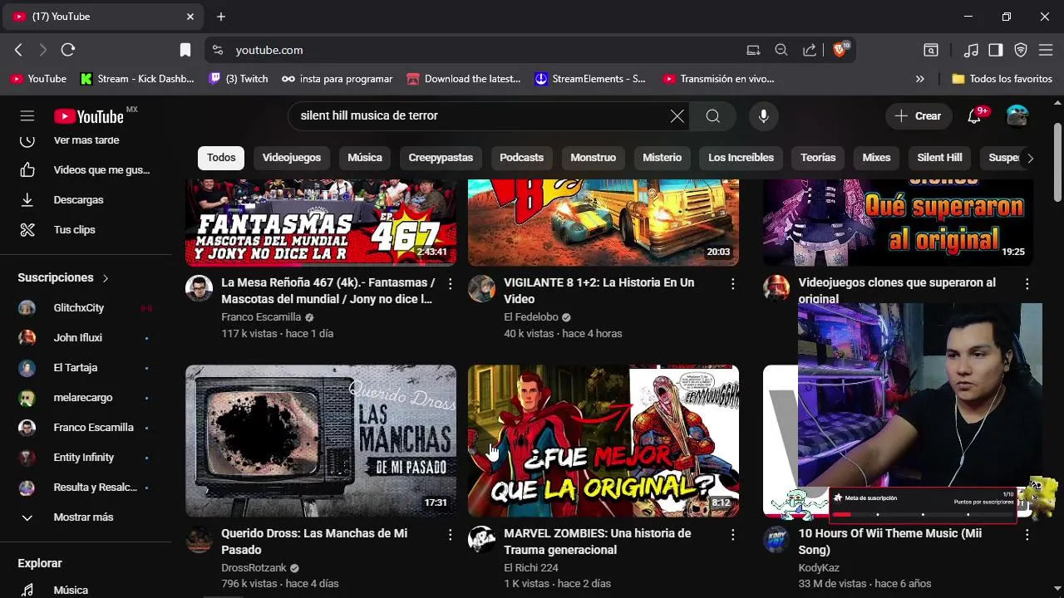Select the Todos filter chip
Image resolution: width=1064 pixels, height=598 pixels.
pyautogui.click(x=221, y=158)
